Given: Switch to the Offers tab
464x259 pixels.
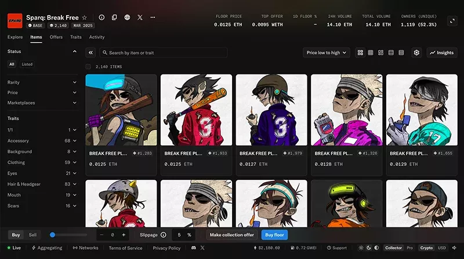Looking at the screenshot, I should 56,37.
